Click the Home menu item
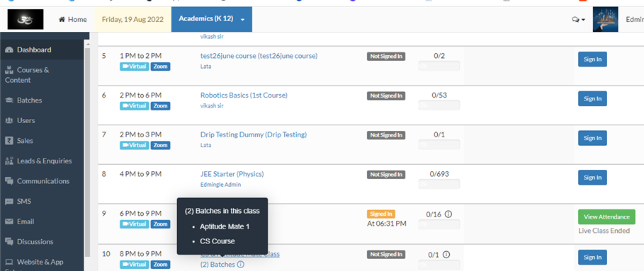 [73, 19]
